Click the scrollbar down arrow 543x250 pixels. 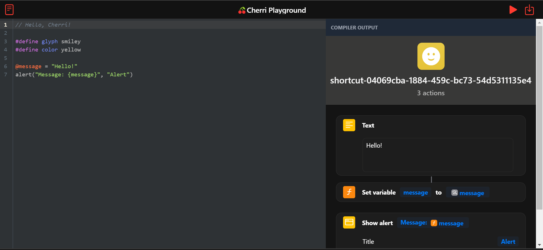(x=539, y=245)
